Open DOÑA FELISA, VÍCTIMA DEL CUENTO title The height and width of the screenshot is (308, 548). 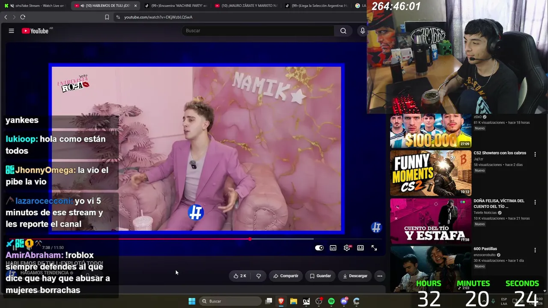[499, 204]
